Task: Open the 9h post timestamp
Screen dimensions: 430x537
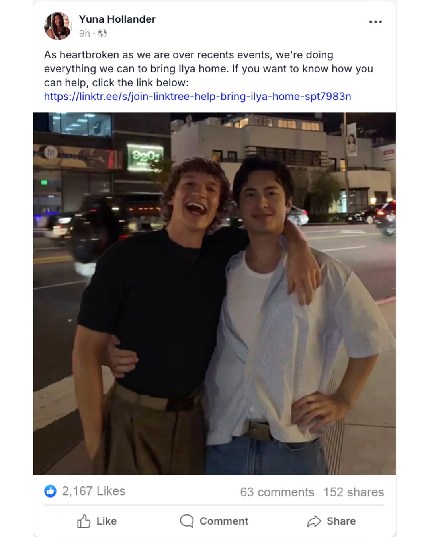Action: (84, 33)
